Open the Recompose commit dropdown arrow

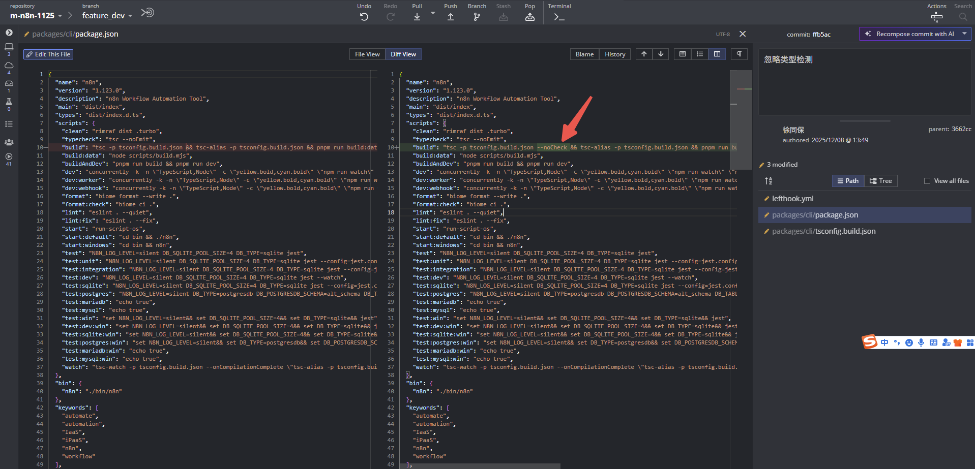coord(964,34)
